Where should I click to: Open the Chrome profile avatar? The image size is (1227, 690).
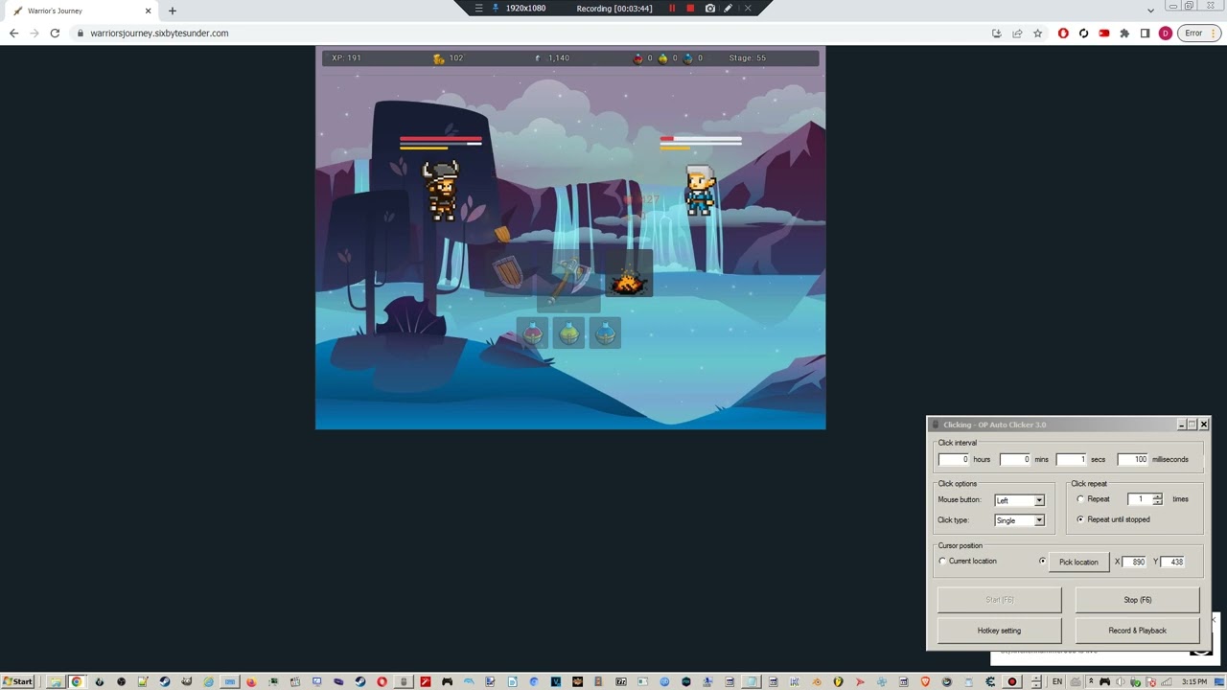(x=1166, y=34)
